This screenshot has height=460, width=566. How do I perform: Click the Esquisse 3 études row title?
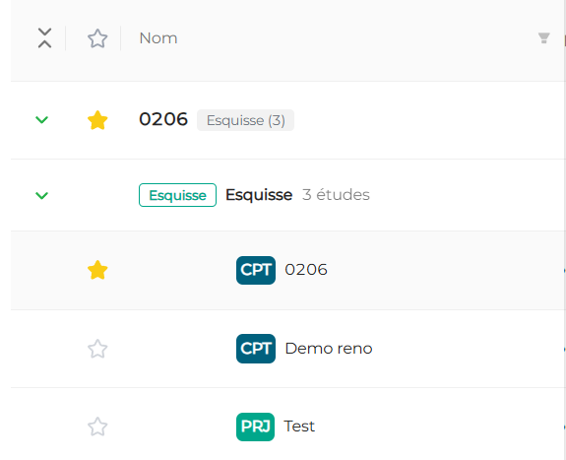coord(297,195)
